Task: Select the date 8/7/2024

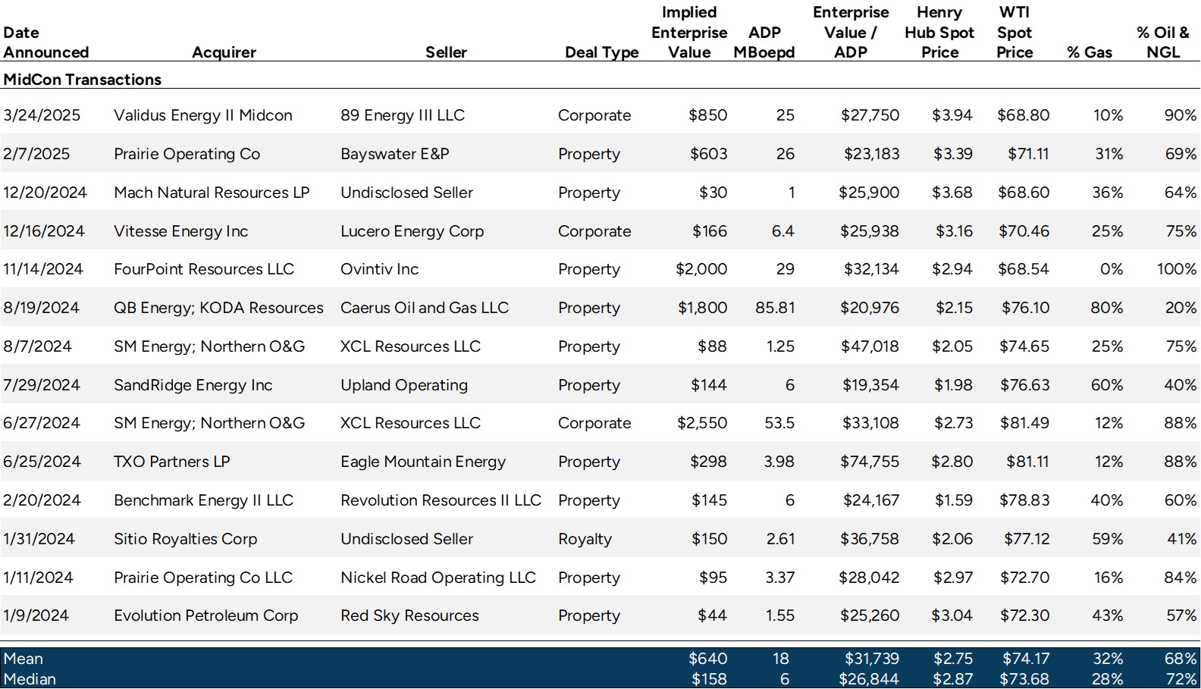Action: (37, 346)
